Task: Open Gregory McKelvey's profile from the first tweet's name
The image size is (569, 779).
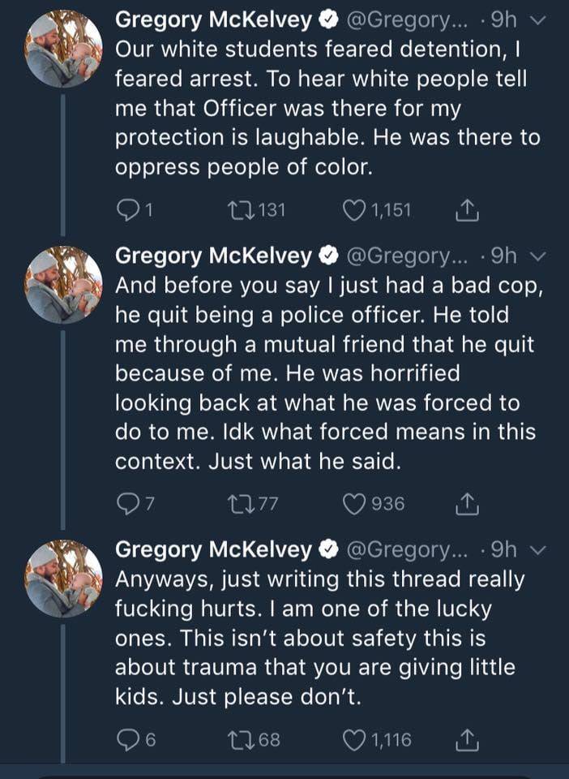Action: click(214, 19)
